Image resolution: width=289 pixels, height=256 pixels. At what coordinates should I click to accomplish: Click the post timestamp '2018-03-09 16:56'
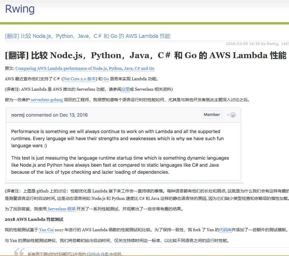click(243, 44)
